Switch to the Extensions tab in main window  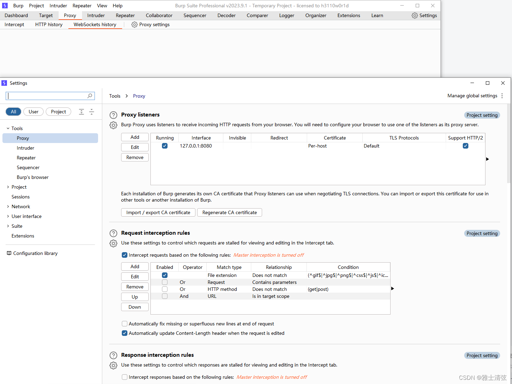349,15
